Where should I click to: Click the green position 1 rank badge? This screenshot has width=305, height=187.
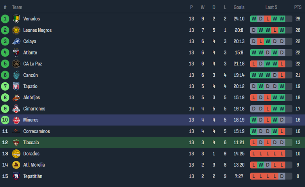(5, 19)
